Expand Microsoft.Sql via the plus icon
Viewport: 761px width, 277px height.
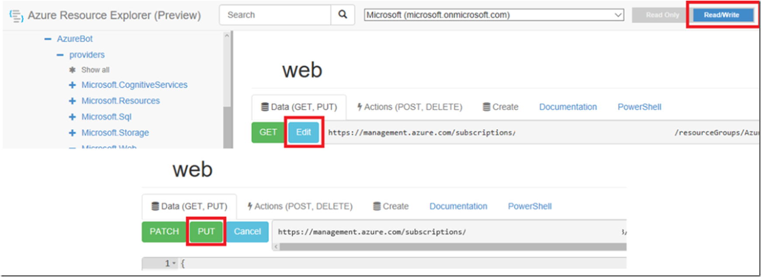(x=73, y=117)
